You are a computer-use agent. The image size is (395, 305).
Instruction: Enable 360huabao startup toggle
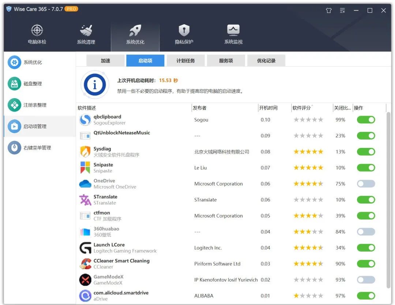[366, 232]
